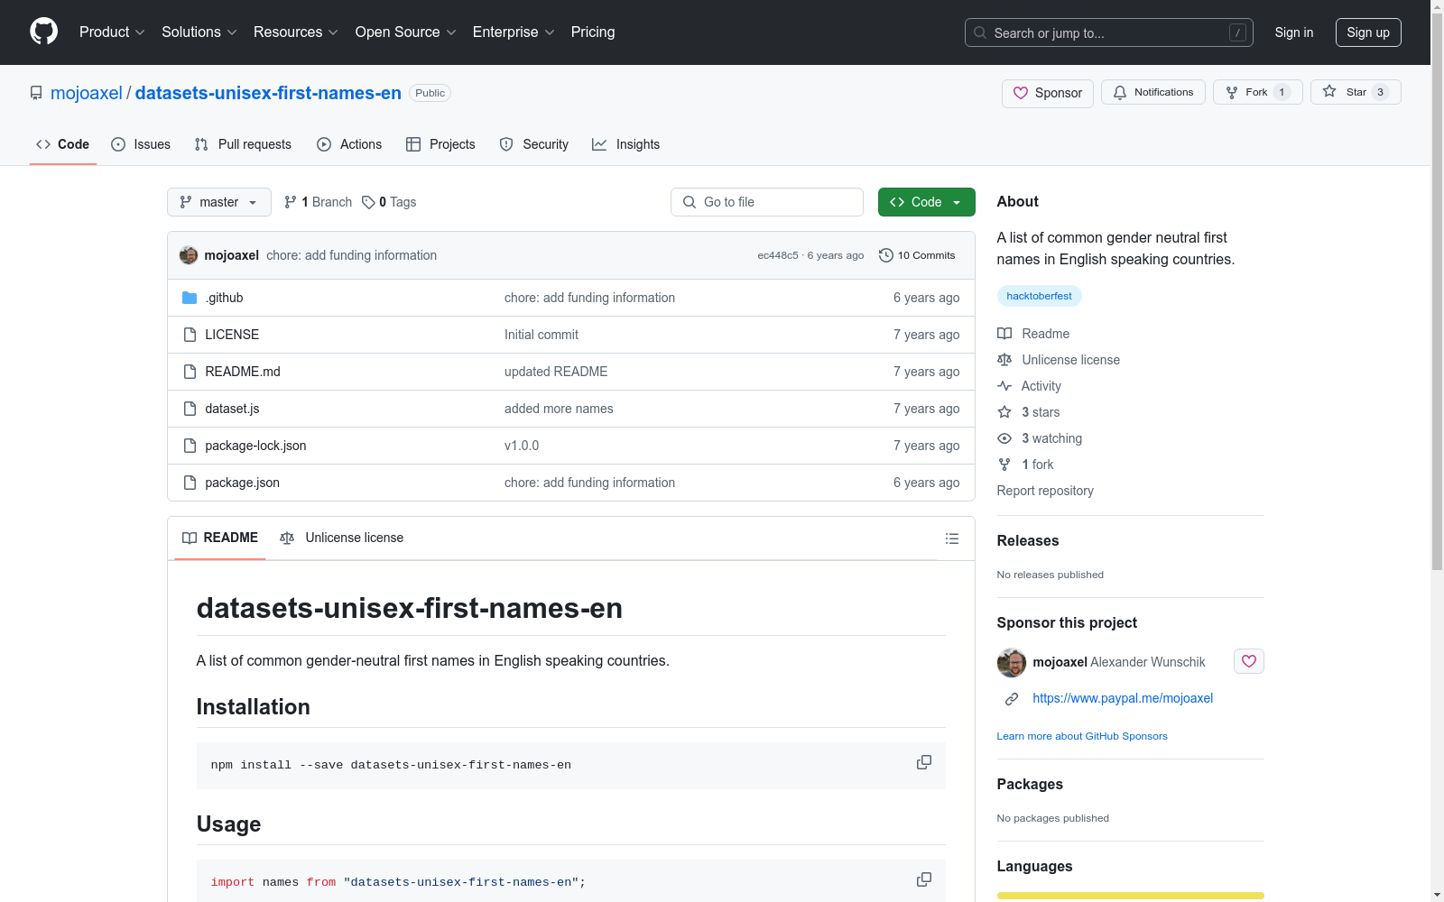Copy the npm install command

click(x=924, y=762)
